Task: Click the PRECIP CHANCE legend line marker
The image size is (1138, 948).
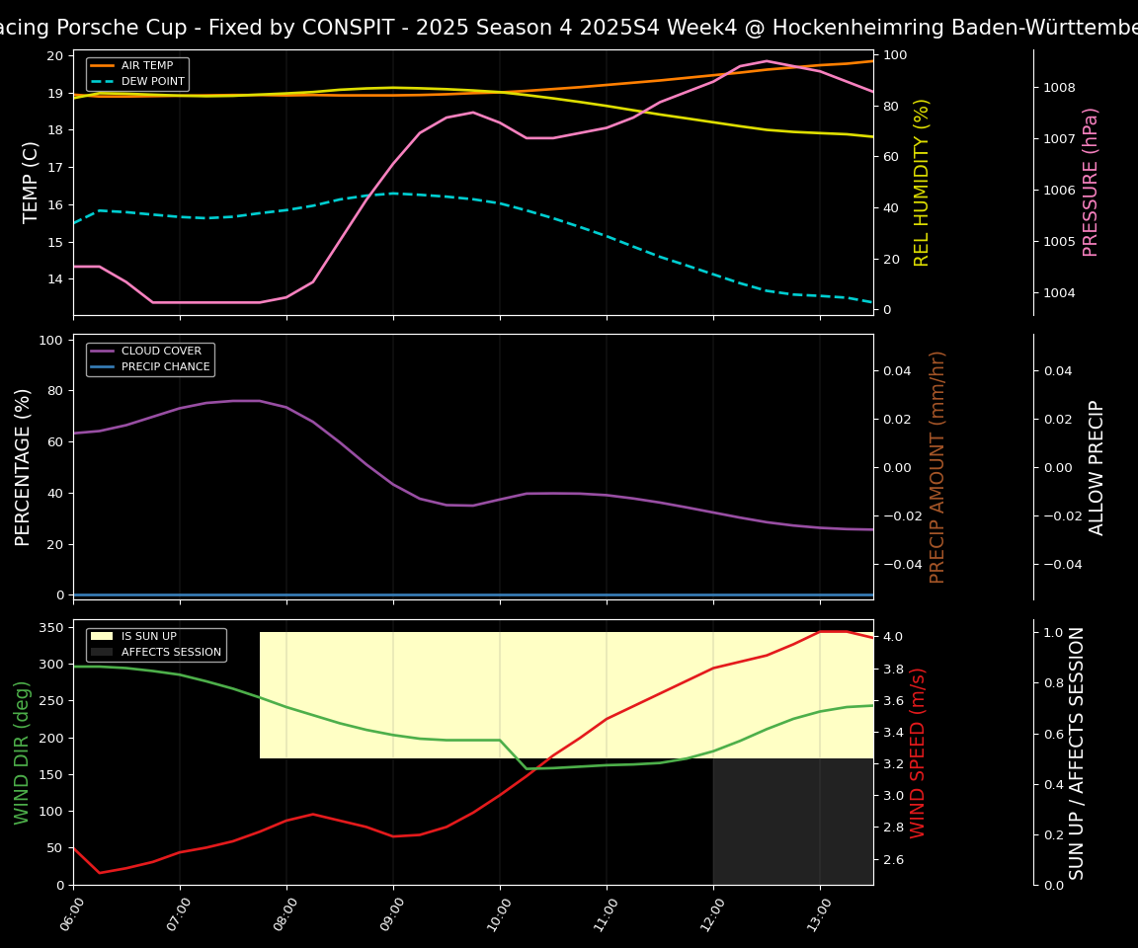Action: click(x=103, y=367)
